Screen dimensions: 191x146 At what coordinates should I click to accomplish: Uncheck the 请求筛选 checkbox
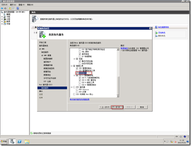[x=80, y=54]
